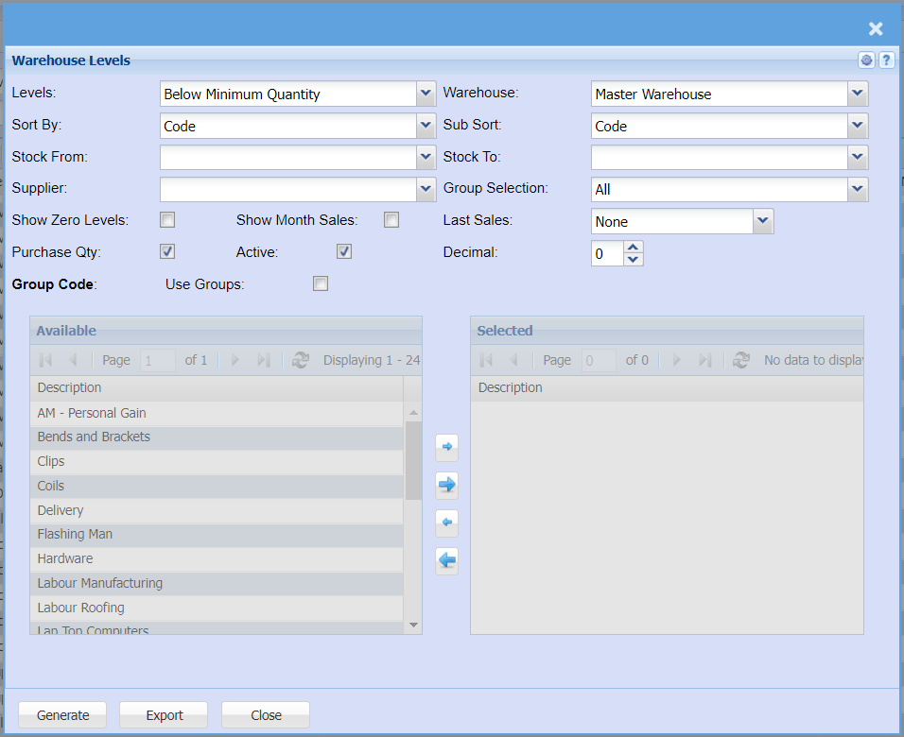Screen dimensions: 904x737
Task: Refresh the Available groups list
Action: [300, 360]
